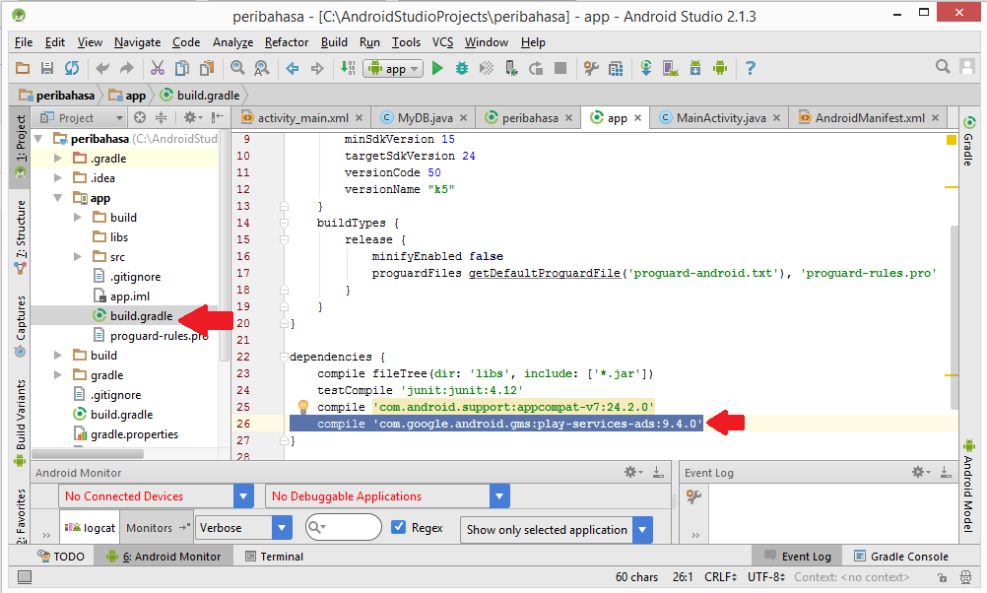The width and height of the screenshot is (987, 593).
Task: Navigate Back with the left arrow icon
Action: pyautogui.click(x=293, y=68)
